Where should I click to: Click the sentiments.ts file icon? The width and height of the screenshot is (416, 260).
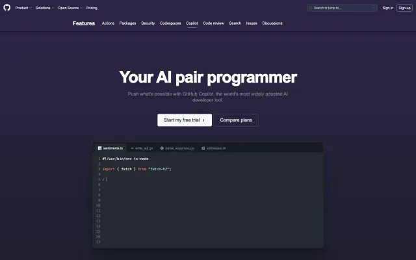click(99, 148)
